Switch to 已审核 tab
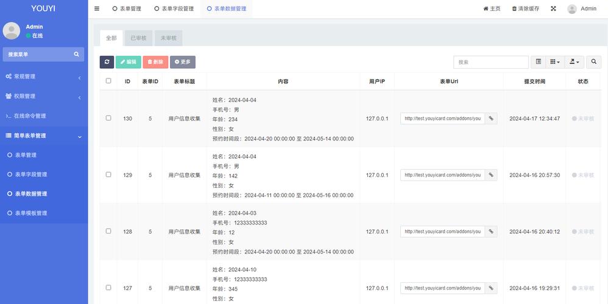Image resolution: width=608 pixels, height=304 pixels. [138, 38]
